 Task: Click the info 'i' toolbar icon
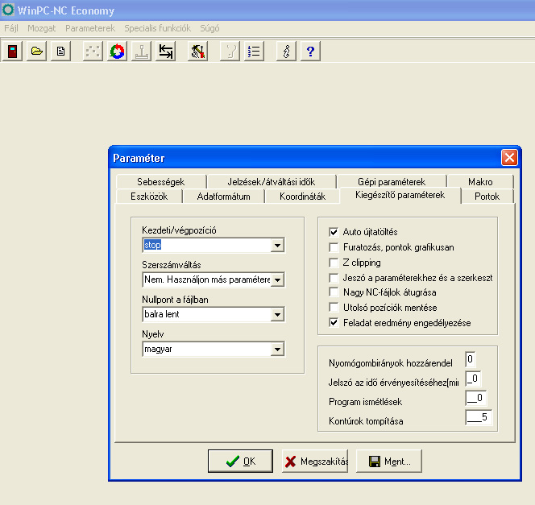point(286,52)
